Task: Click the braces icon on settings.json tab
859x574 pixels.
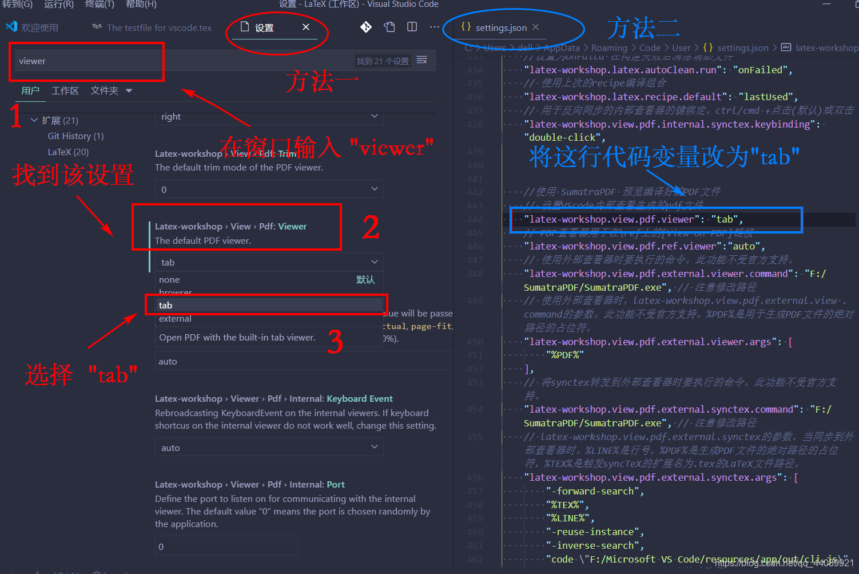Action: coord(466,27)
